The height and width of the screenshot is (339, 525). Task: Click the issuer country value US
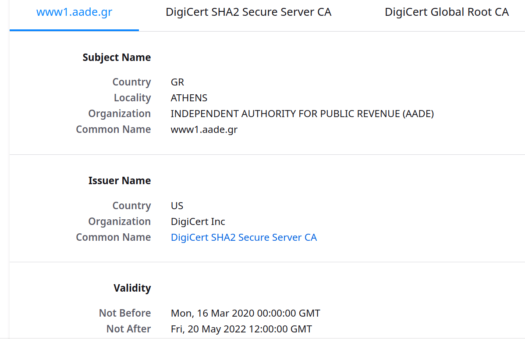coord(177,206)
